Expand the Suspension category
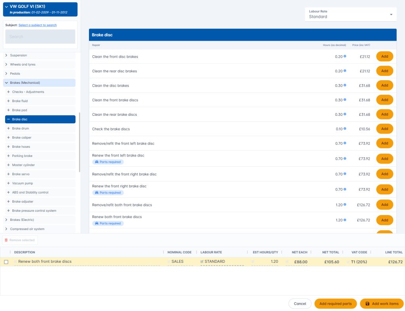Viewport: 405px width, 311px height. point(6,55)
